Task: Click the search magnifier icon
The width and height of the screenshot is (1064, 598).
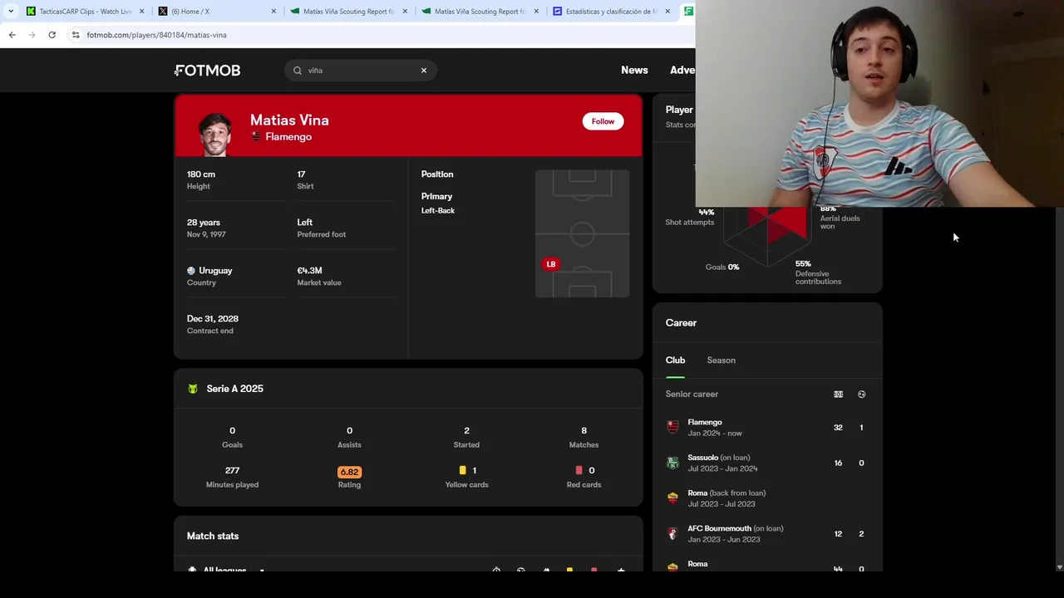Action: 298,71
